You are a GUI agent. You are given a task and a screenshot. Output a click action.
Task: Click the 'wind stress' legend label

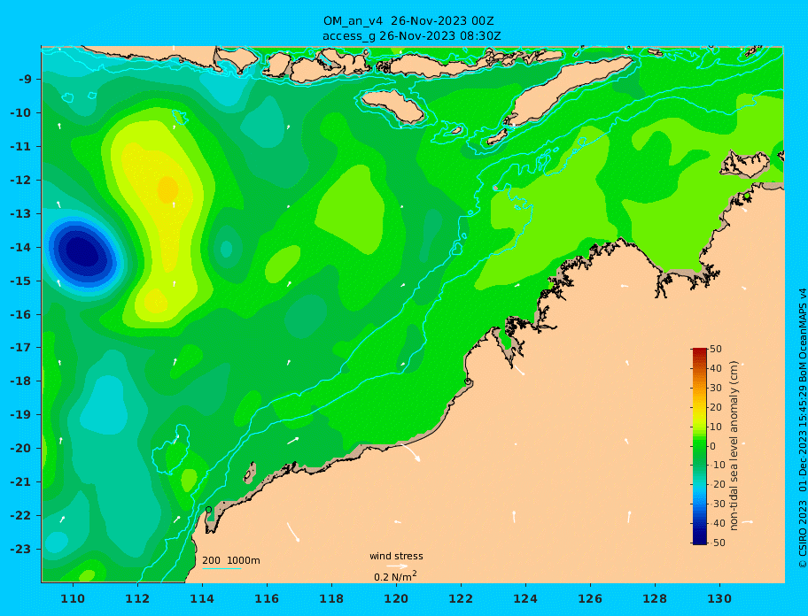[396, 556]
